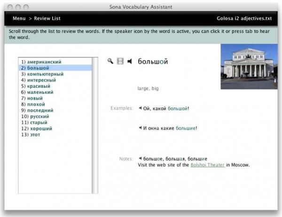The image size is (282, 217).
Task: Play audio with the speaker icon next to the headword большой
Action: click(x=130, y=62)
